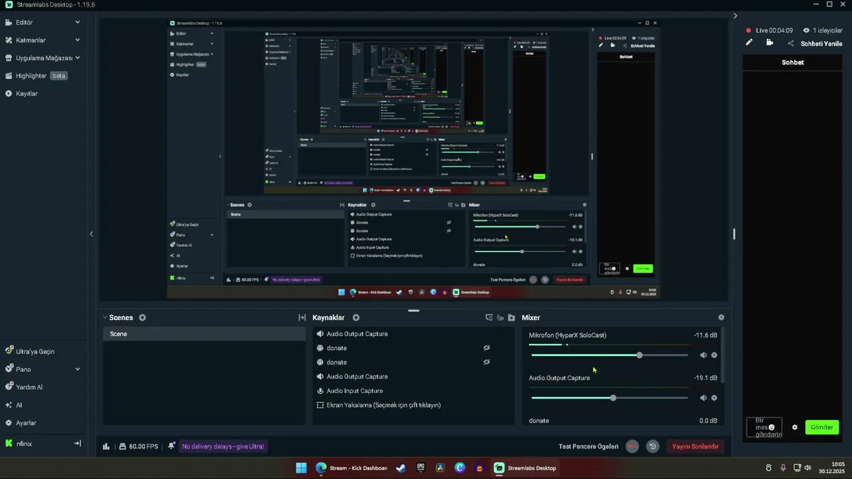Expand Uygulama Mağazası chevron
Image resolution: width=852 pixels, height=479 pixels.
click(x=77, y=58)
